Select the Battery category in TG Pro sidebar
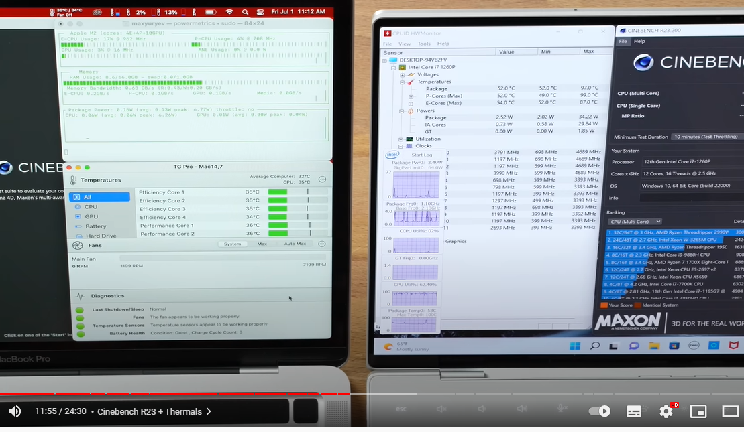The width and height of the screenshot is (744, 432). [95, 226]
